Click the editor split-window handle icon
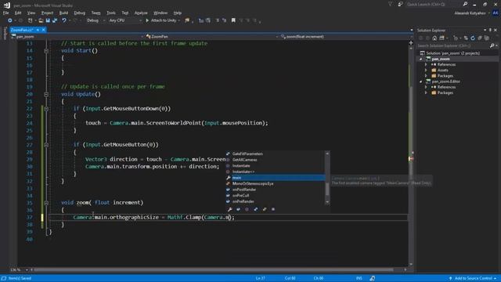501x282 pixels. pyautogui.click(x=411, y=42)
